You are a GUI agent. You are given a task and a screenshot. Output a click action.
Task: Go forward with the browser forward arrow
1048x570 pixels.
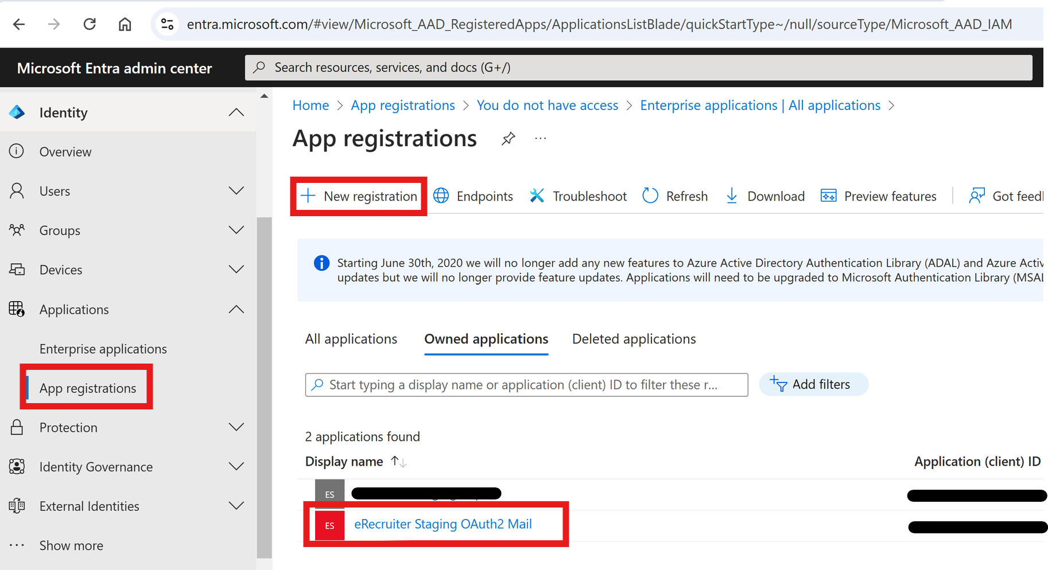point(54,24)
